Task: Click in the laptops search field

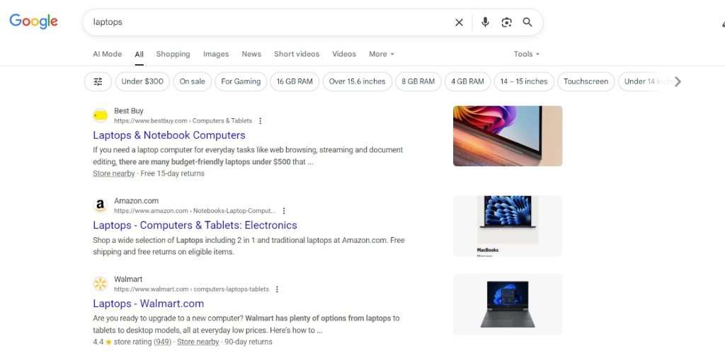Action: click(268, 22)
